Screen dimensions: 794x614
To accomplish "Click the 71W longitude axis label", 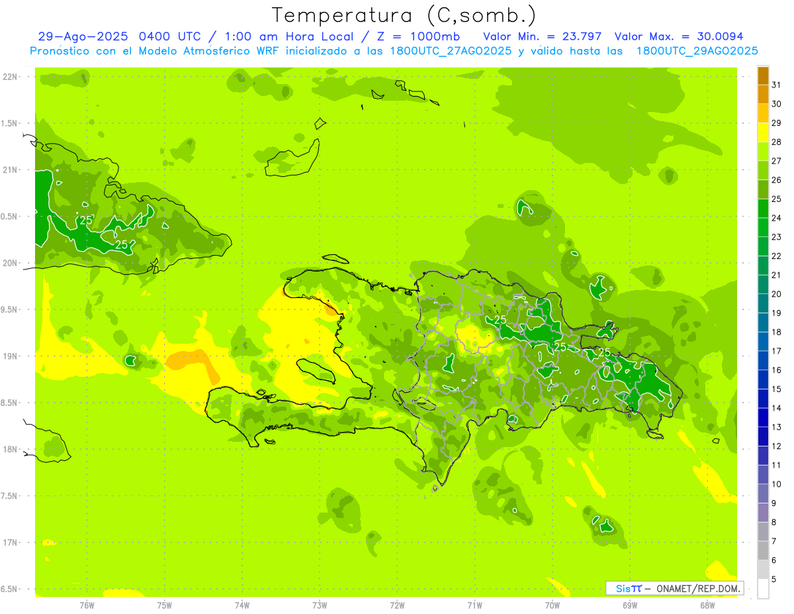I will point(474,605).
